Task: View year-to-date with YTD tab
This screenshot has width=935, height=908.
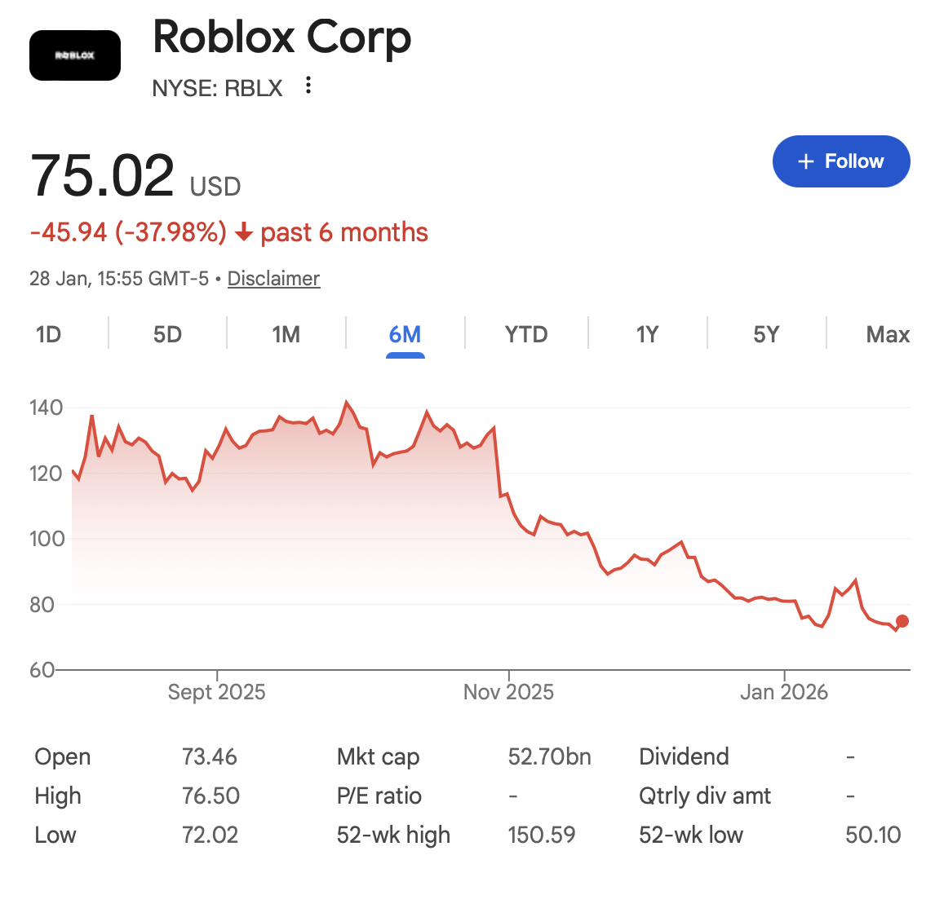Action: [x=526, y=334]
